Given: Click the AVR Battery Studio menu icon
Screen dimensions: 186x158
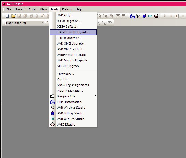Looking at the screenshot, I should pyautogui.click(x=52, y=113).
